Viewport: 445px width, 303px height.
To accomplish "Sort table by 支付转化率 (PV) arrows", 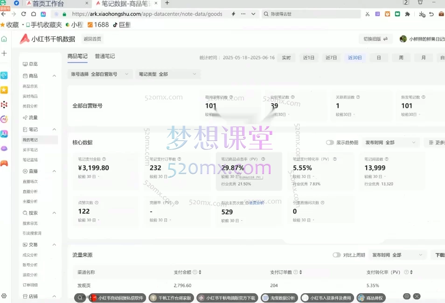I will click(411, 272).
